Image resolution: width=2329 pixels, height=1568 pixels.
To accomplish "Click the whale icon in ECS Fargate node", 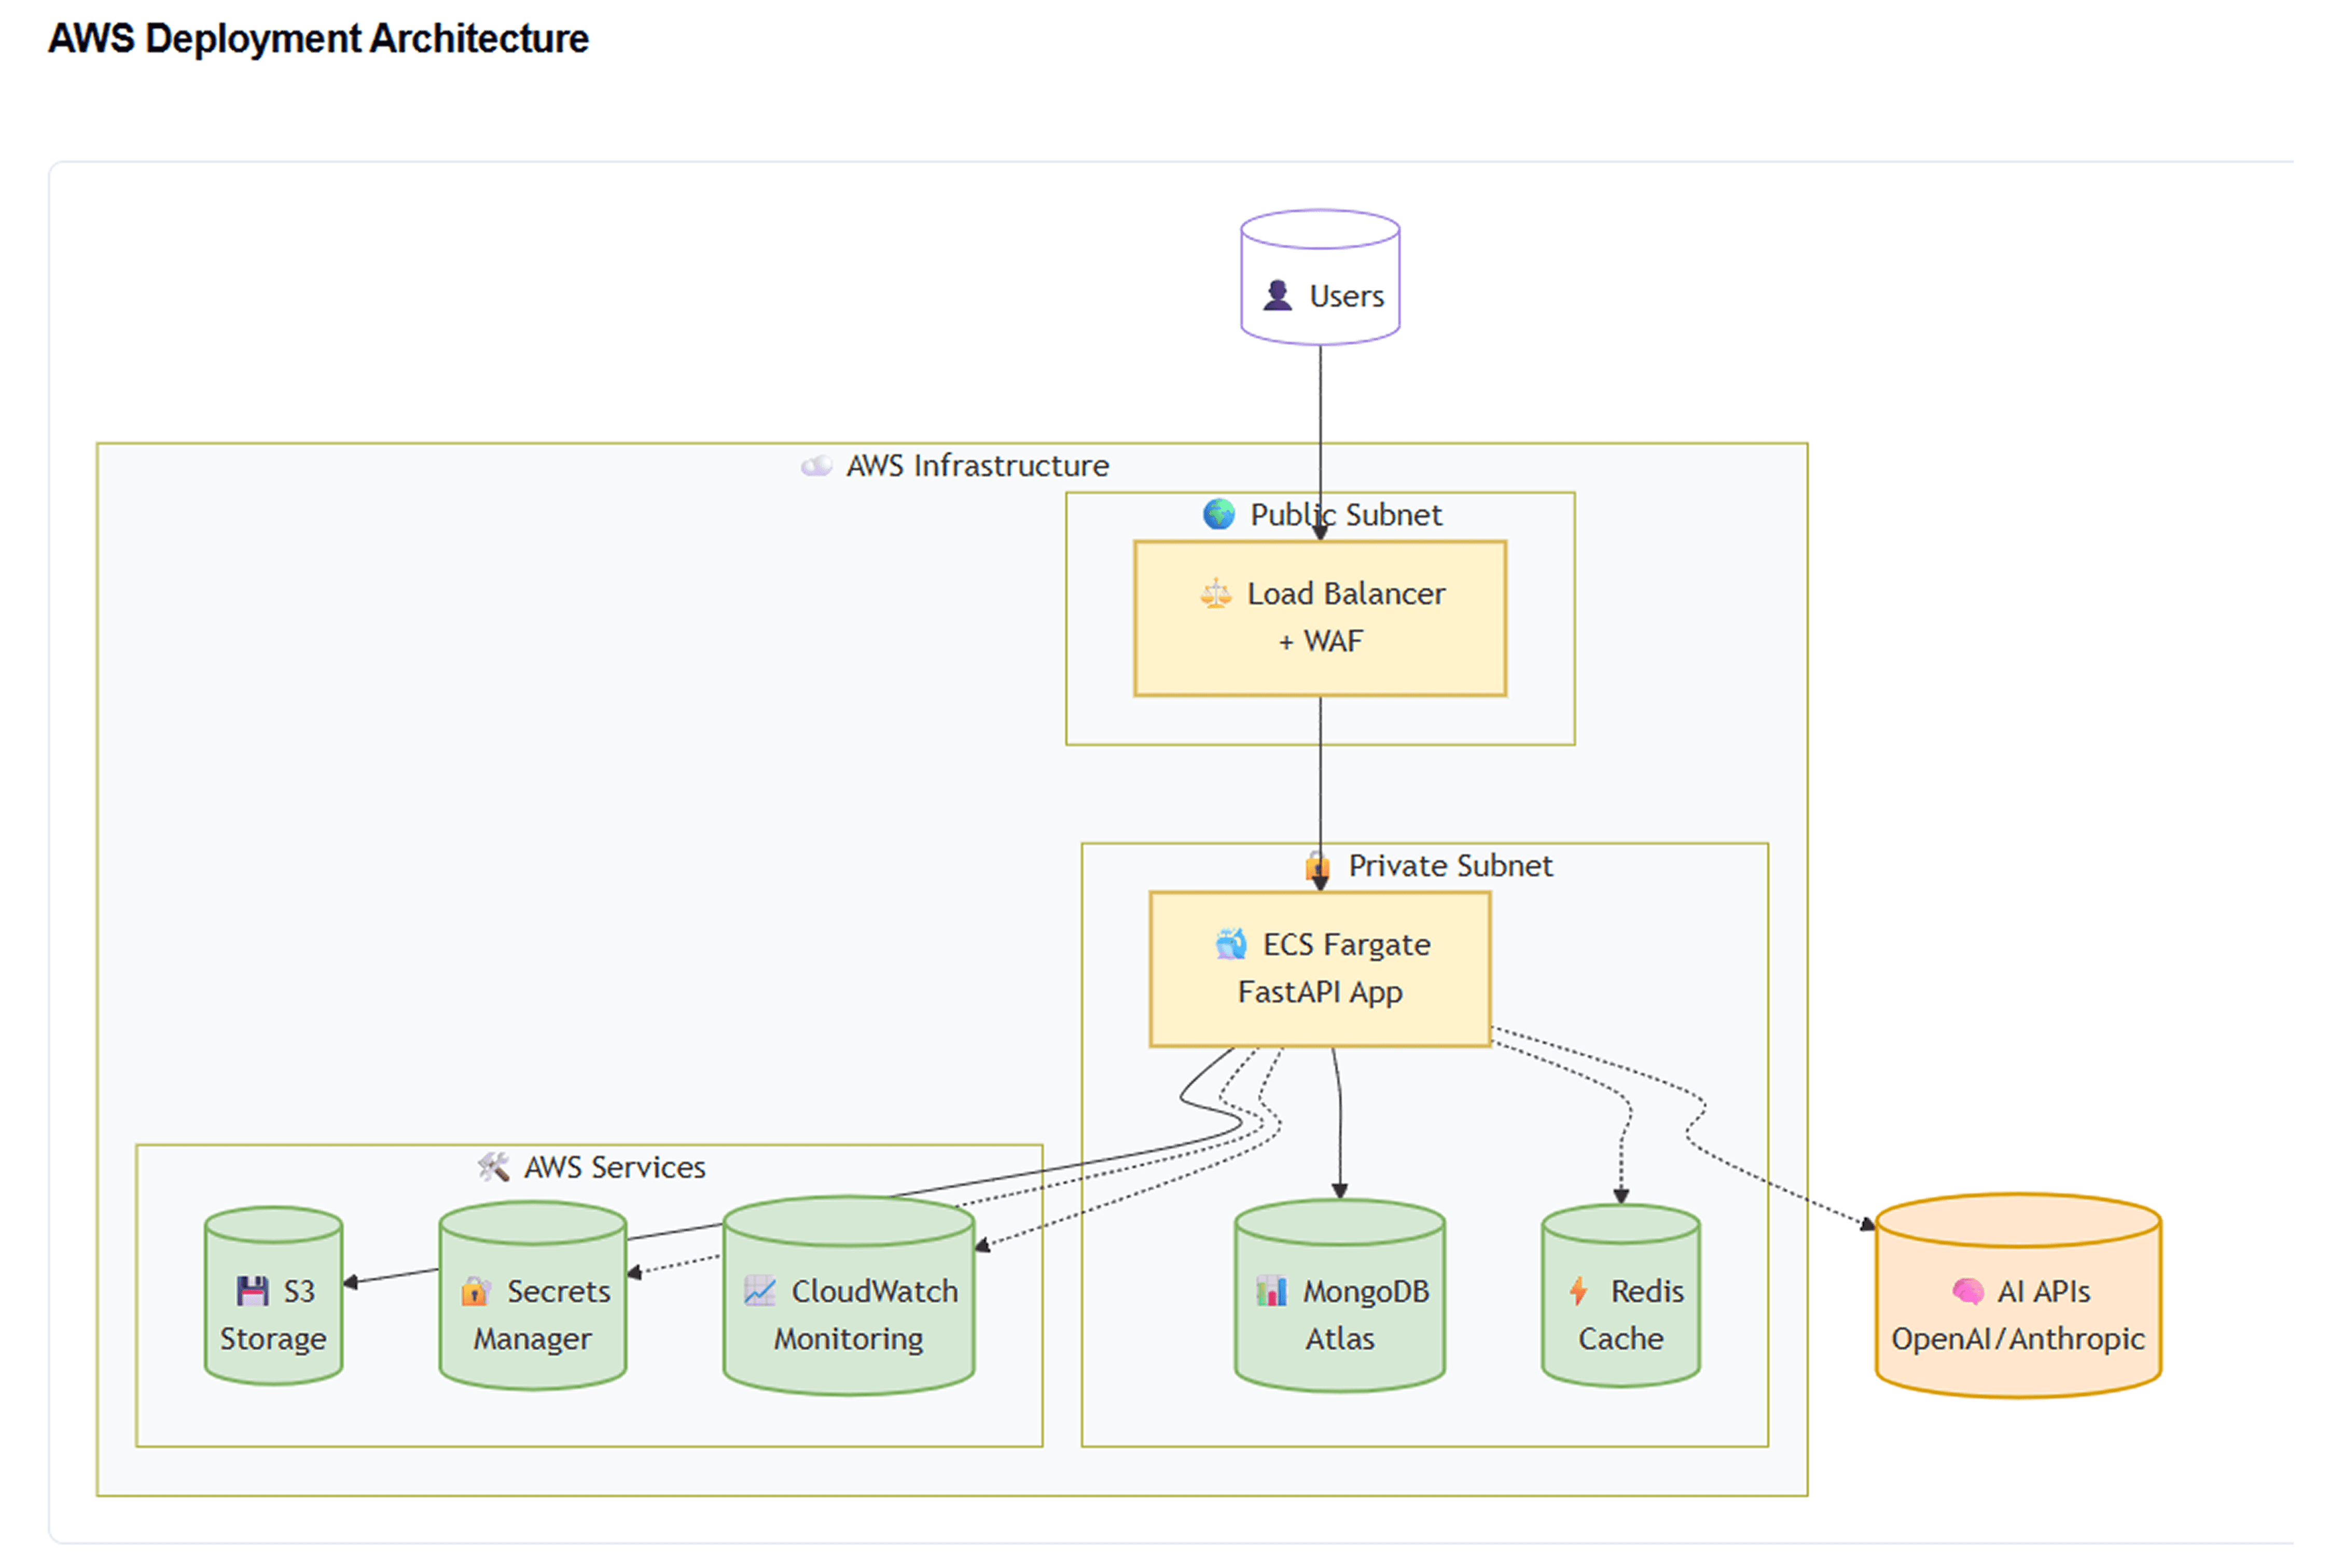I will [x=1230, y=944].
